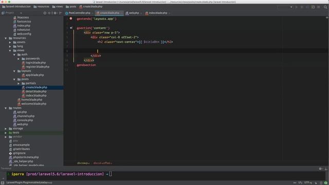The width and height of the screenshot is (329, 185).
Task: Collapse the auth folder
Action: (14, 54)
